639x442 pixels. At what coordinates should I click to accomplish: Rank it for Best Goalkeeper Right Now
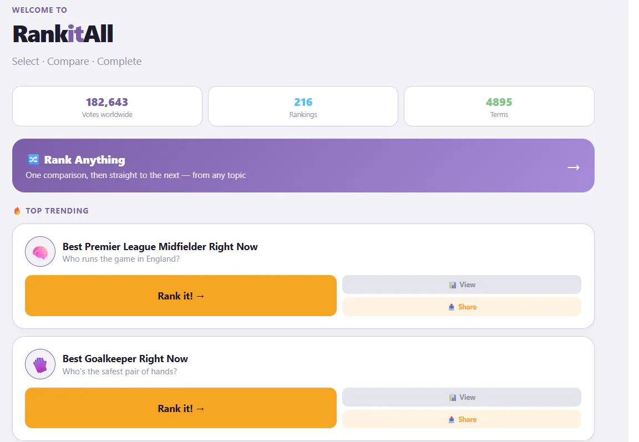pyautogui.click(x=180, y=408)
